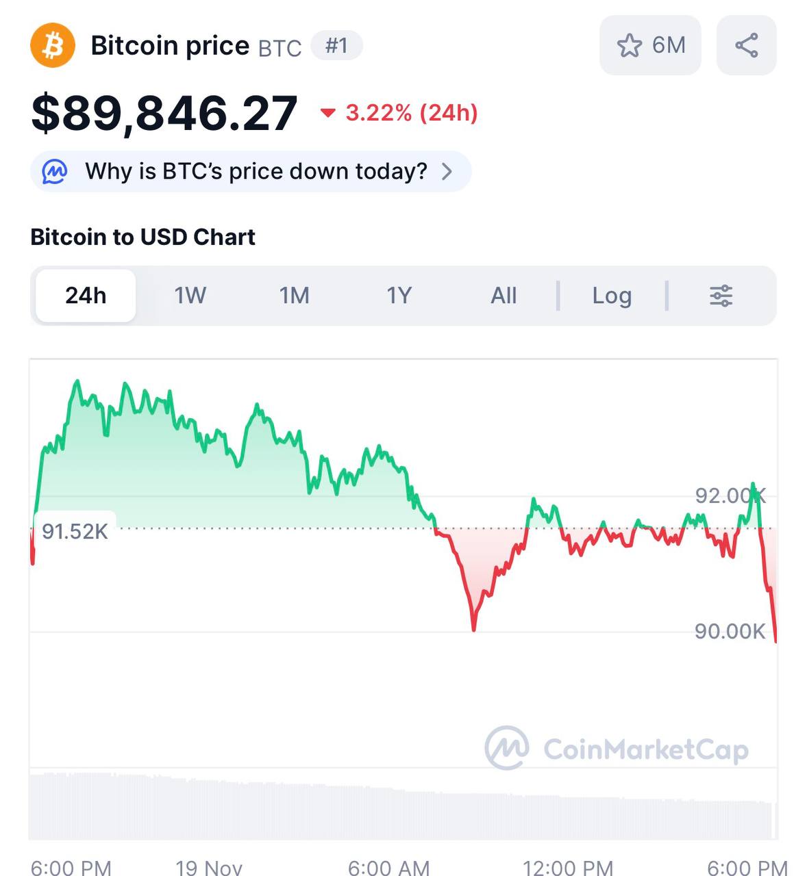This screenshot has height=876, width=807.
Task: Switch to the 1M chart range
Action: (295, 296)
